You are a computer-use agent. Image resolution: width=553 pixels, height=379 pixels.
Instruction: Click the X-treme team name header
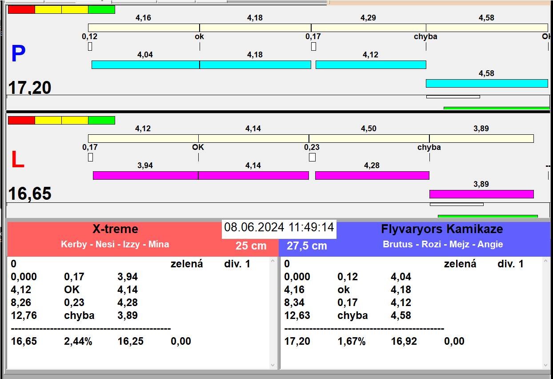coord(115,229)
